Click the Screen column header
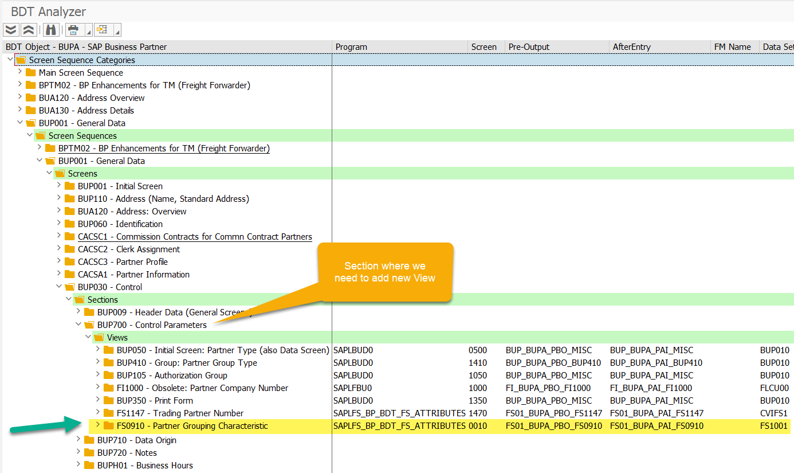 click(485, 46)
